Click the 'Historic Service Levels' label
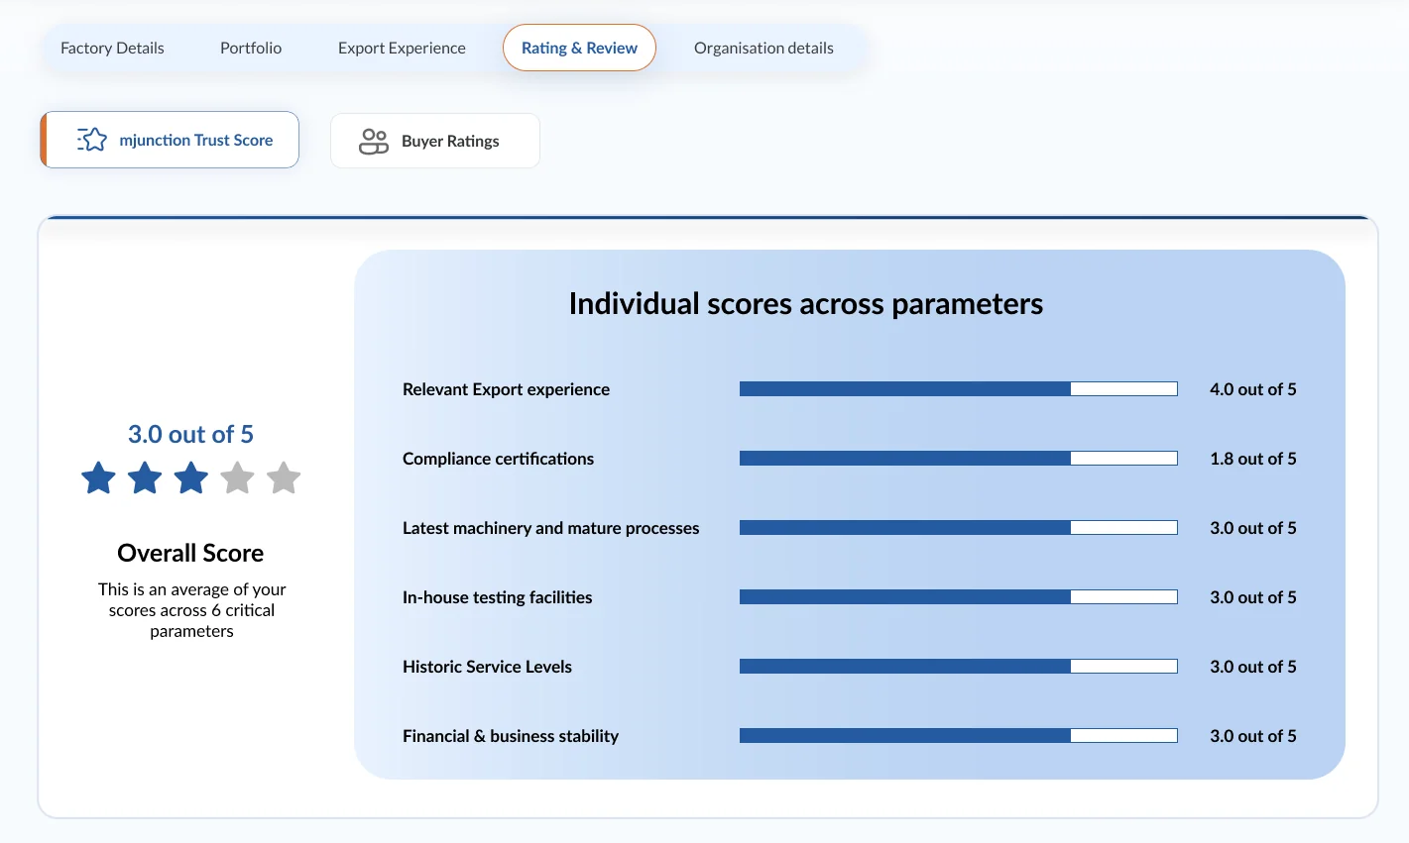 coord(487,667)
